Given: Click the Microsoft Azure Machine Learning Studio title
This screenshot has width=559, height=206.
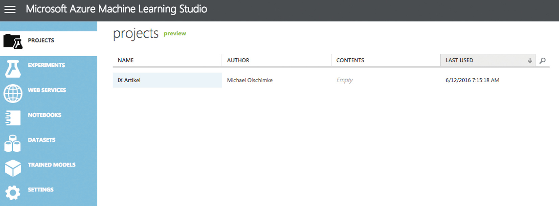Looking at the screenshot, I should coord(117,9).
